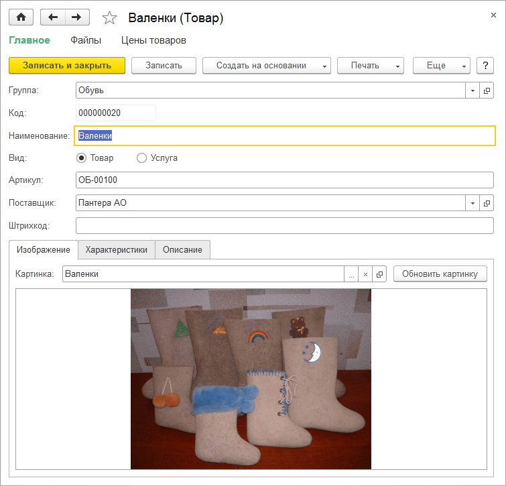The width and height of the screenshot is (506, 486).
Task: Switch to the Главное section
Action: [x=29, y=40]
